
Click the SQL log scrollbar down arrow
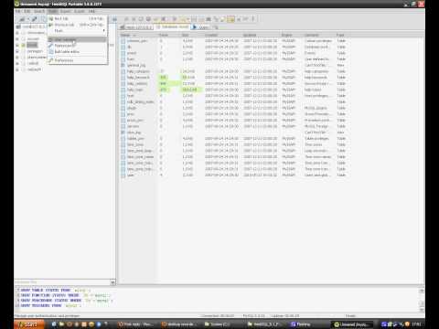coord(422,310)
